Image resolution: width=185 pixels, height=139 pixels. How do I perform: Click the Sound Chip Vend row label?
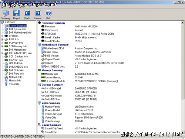coord(54,128)
